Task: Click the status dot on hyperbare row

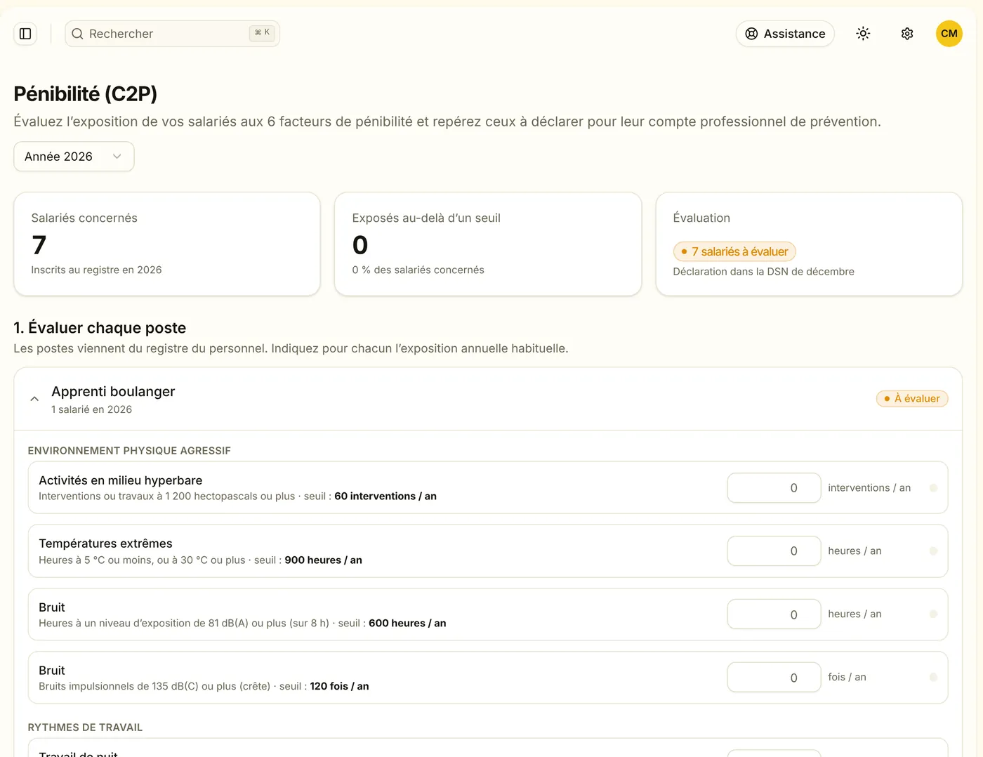Action: coord(933,488)
